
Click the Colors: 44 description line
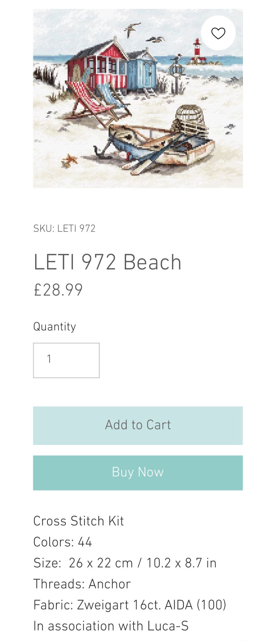pos(63,542)
